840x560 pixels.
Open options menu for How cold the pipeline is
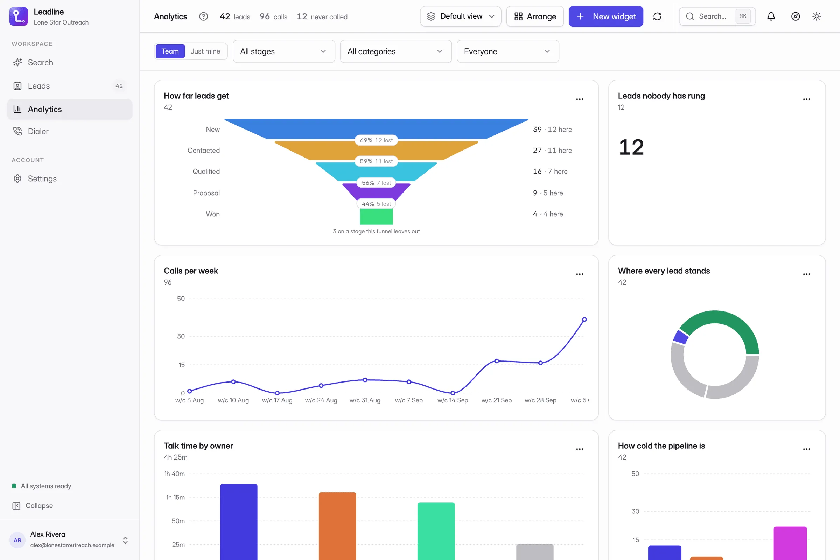(x=806, y=449)
